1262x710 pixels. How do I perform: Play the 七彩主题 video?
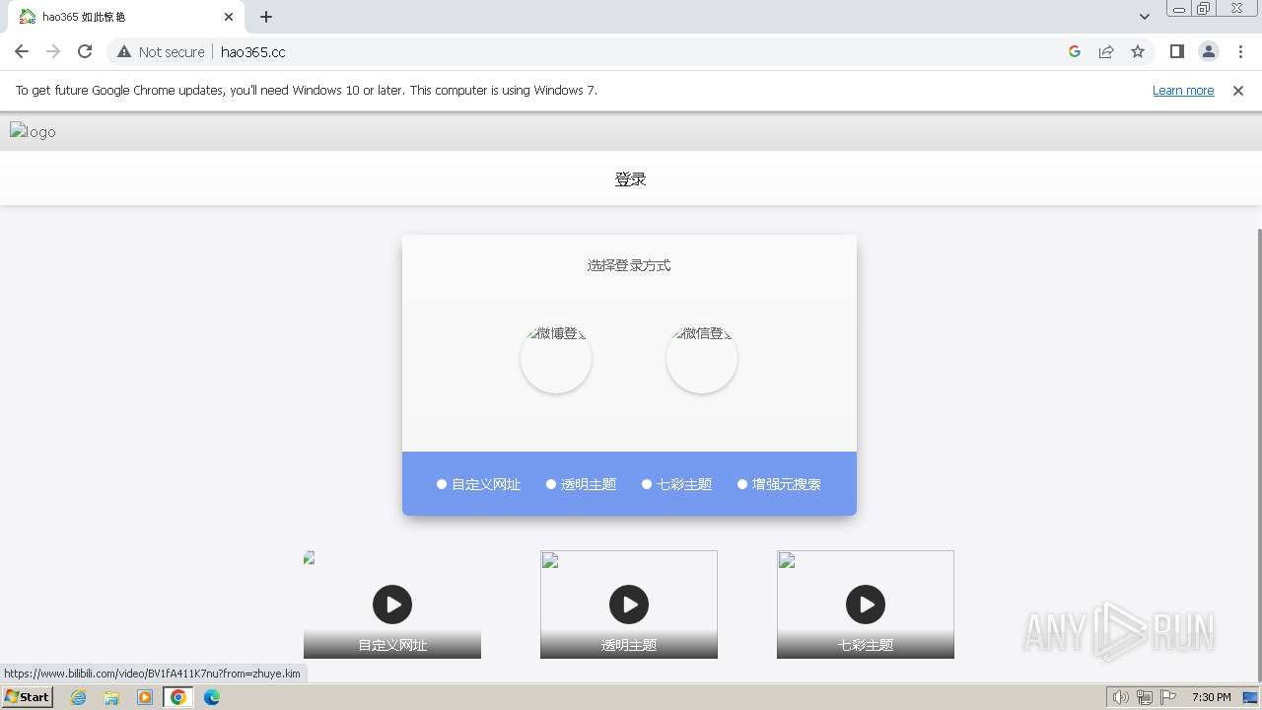pyautogui.click(x=866, y=604)
